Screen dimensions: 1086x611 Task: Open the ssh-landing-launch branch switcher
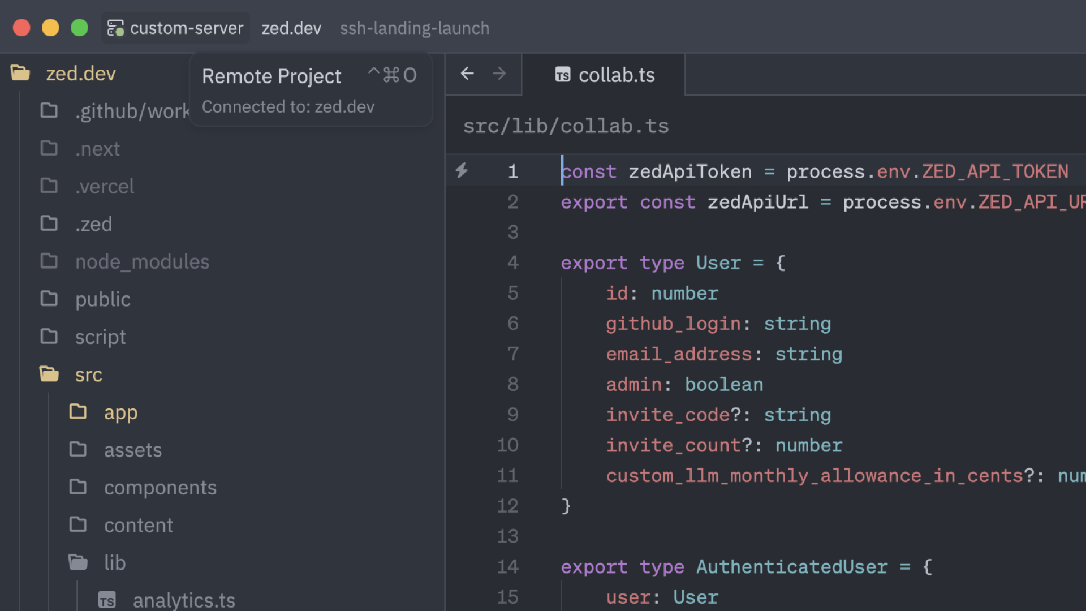coord(414,28)
